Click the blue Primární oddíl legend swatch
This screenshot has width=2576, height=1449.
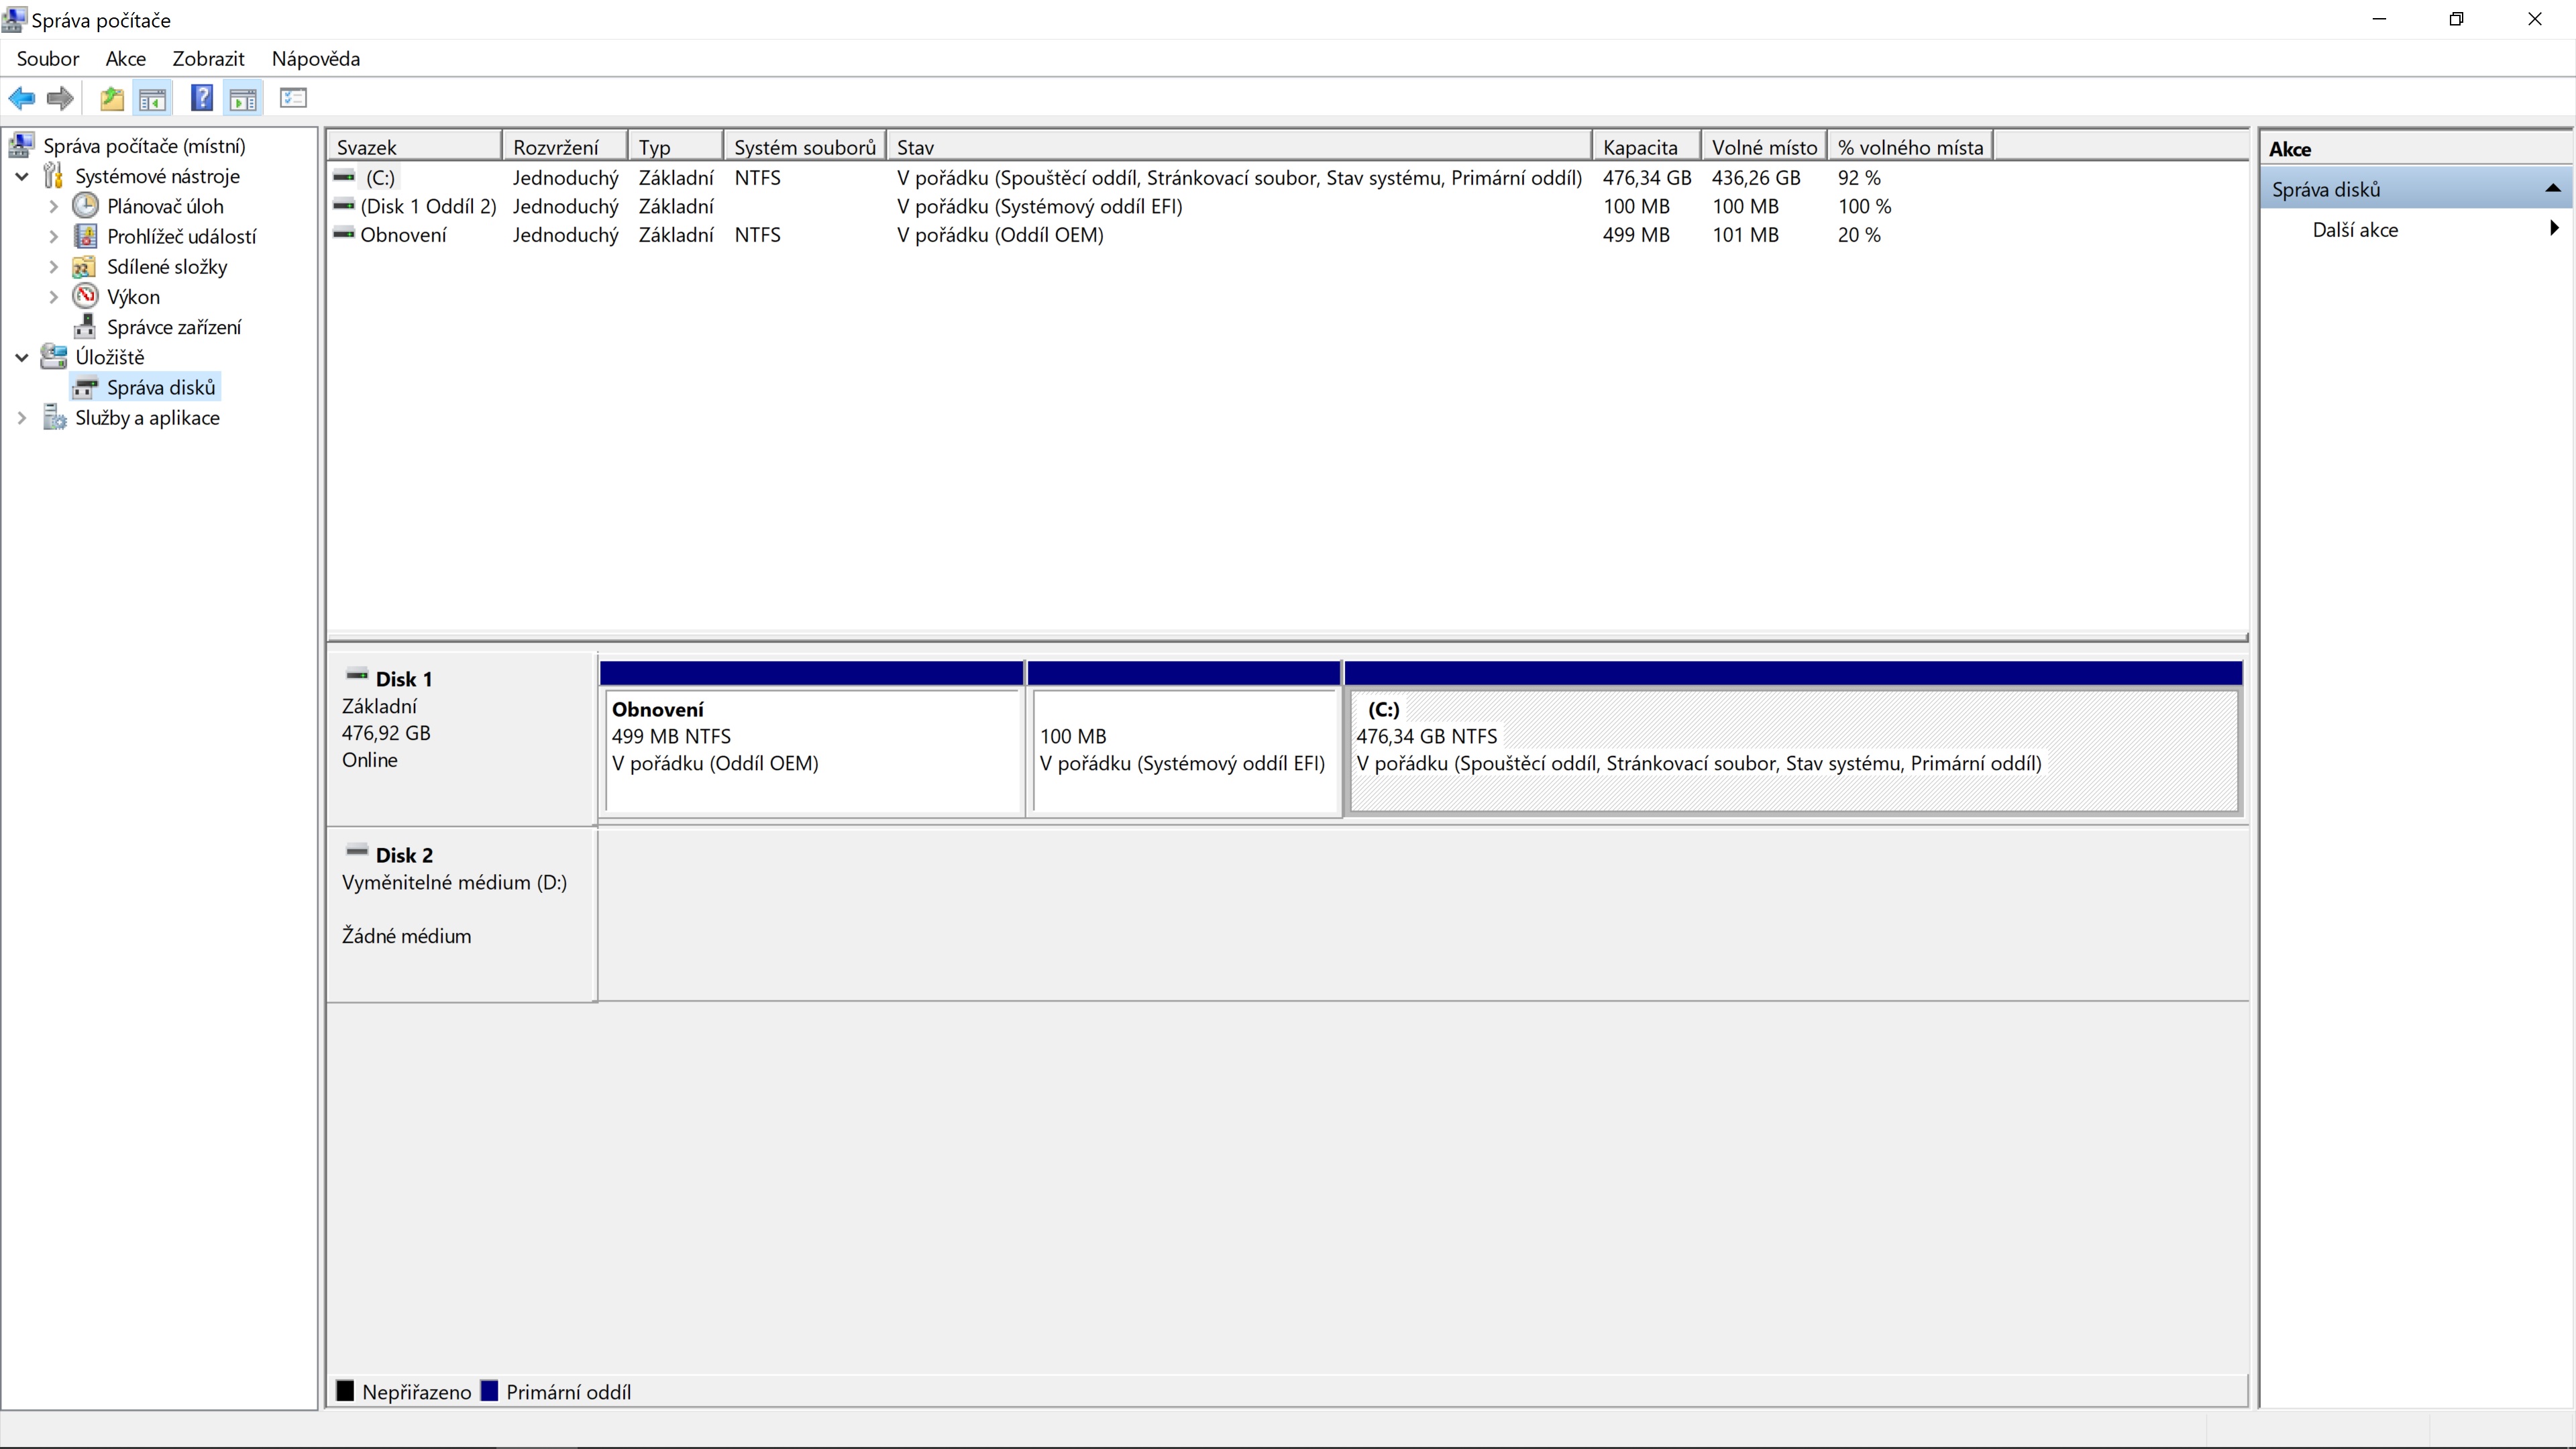pos(489,1391)
